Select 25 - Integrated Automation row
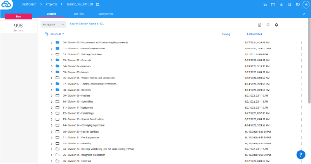 pyautogui.click(x=84, y=155)
